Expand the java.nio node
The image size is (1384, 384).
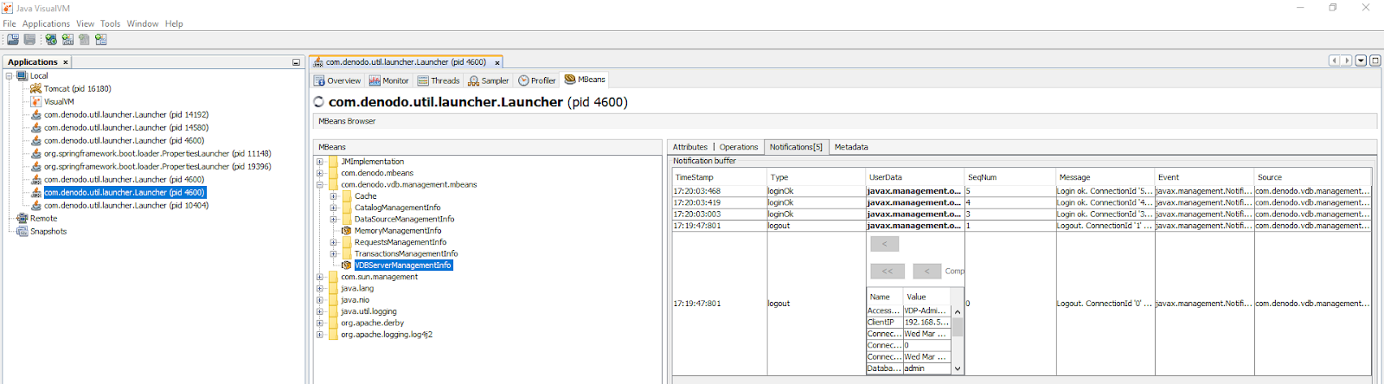click(x=319, y=300)
